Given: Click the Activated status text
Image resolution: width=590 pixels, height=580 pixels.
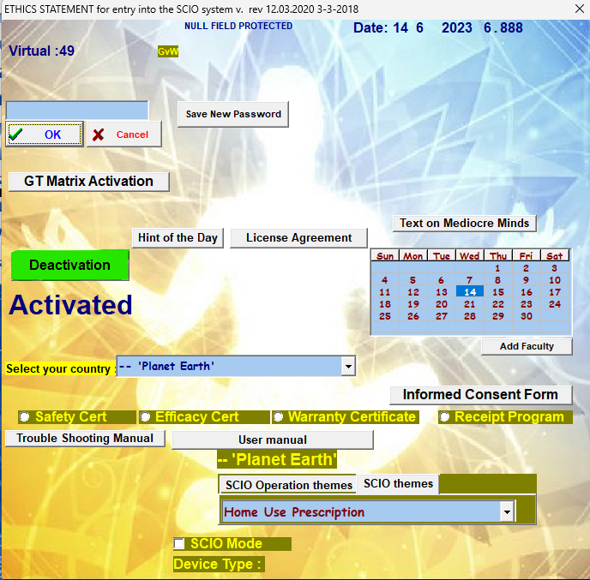Looking at the screenshot, I should [x=70, y=304].
